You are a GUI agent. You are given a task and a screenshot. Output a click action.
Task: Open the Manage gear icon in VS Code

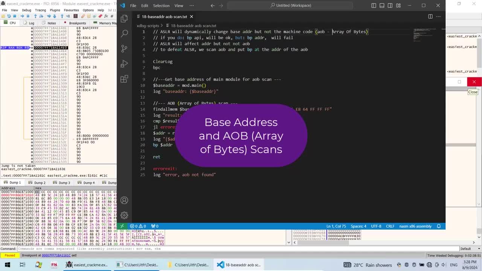tap(124, 215)
